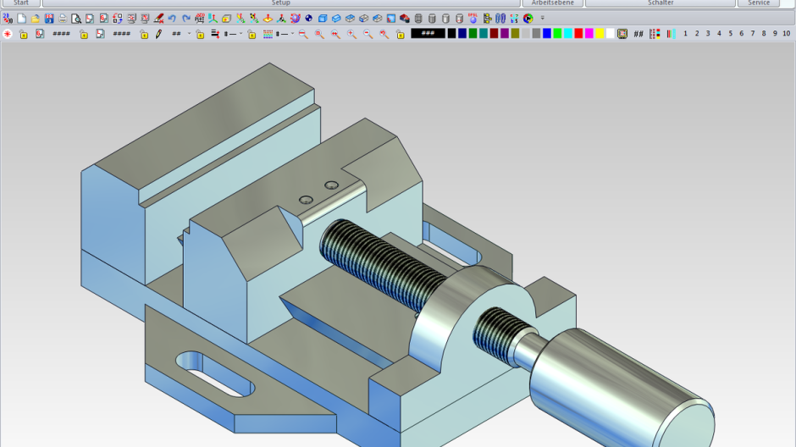Switch to the Start tab
796x447 pixels.
(20, 3)
